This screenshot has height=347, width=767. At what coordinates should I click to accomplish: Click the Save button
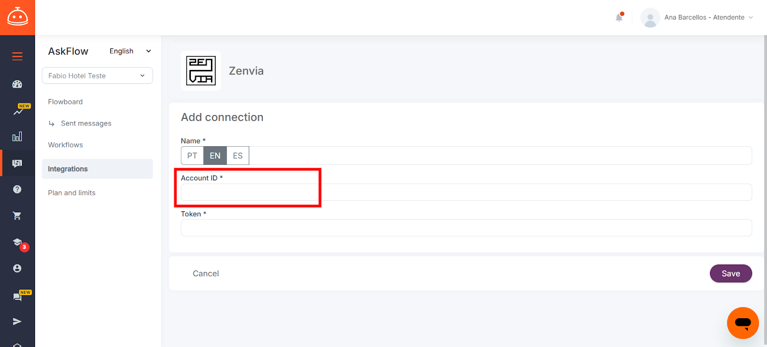pos(731,274)
